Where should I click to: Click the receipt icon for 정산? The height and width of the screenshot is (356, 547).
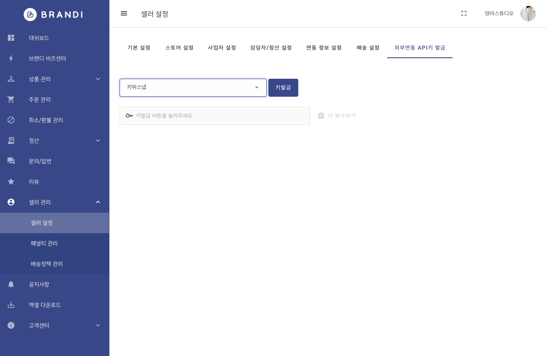pyautogui.click(x=11, y=140)
